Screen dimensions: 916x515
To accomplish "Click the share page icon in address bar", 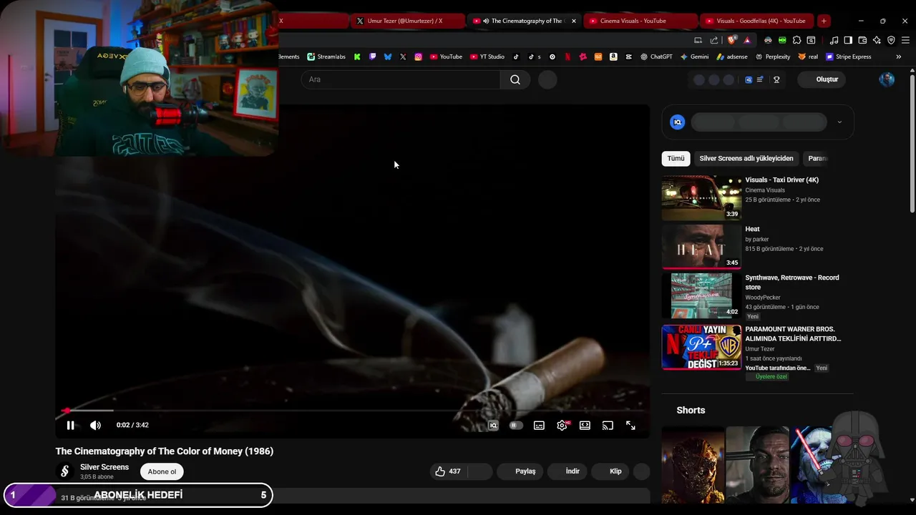I will [714, 40].
